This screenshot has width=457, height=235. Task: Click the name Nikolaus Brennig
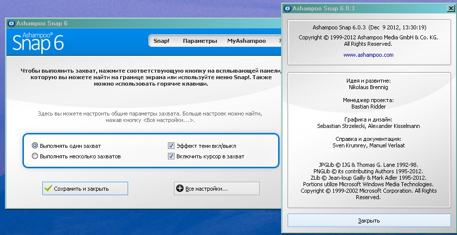click(368, 87)
